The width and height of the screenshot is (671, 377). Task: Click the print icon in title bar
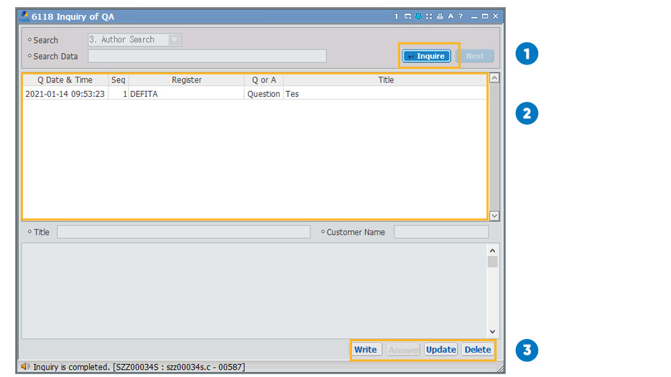(439, 16)
